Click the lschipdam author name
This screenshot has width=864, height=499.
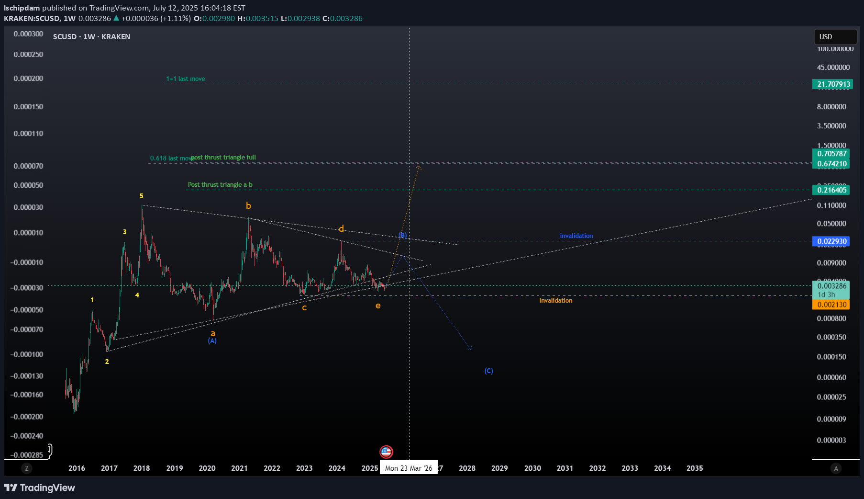(22, 8)
